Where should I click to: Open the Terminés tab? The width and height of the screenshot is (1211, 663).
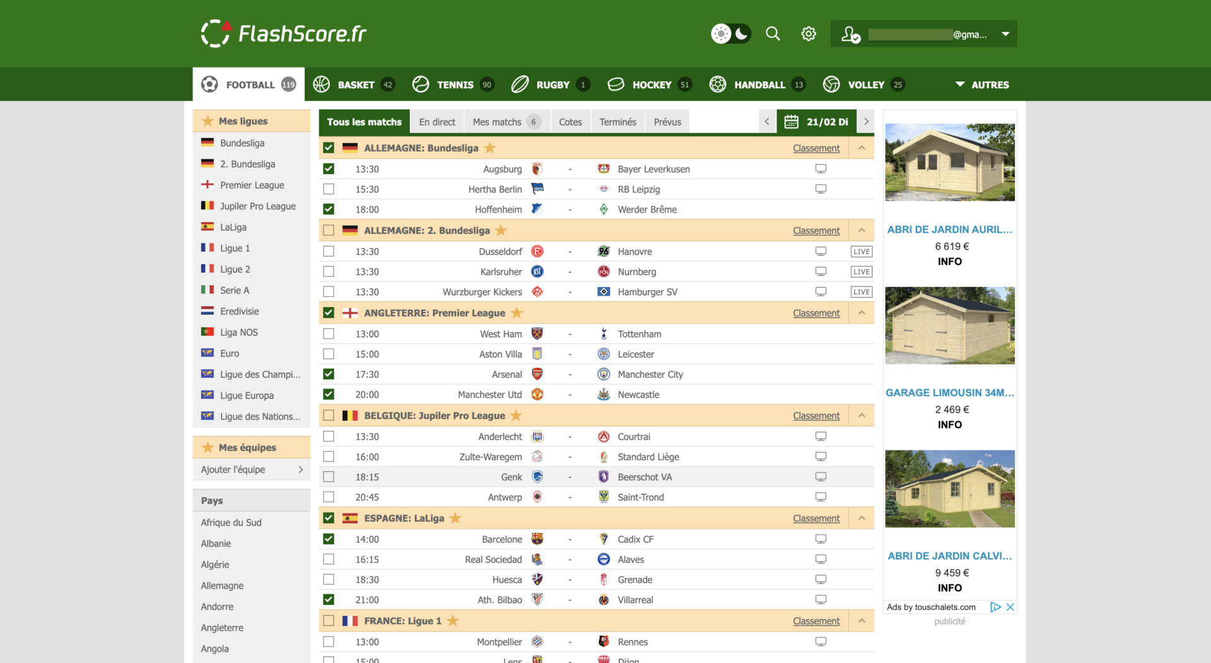pyautogui.click(x=617, y=122)
